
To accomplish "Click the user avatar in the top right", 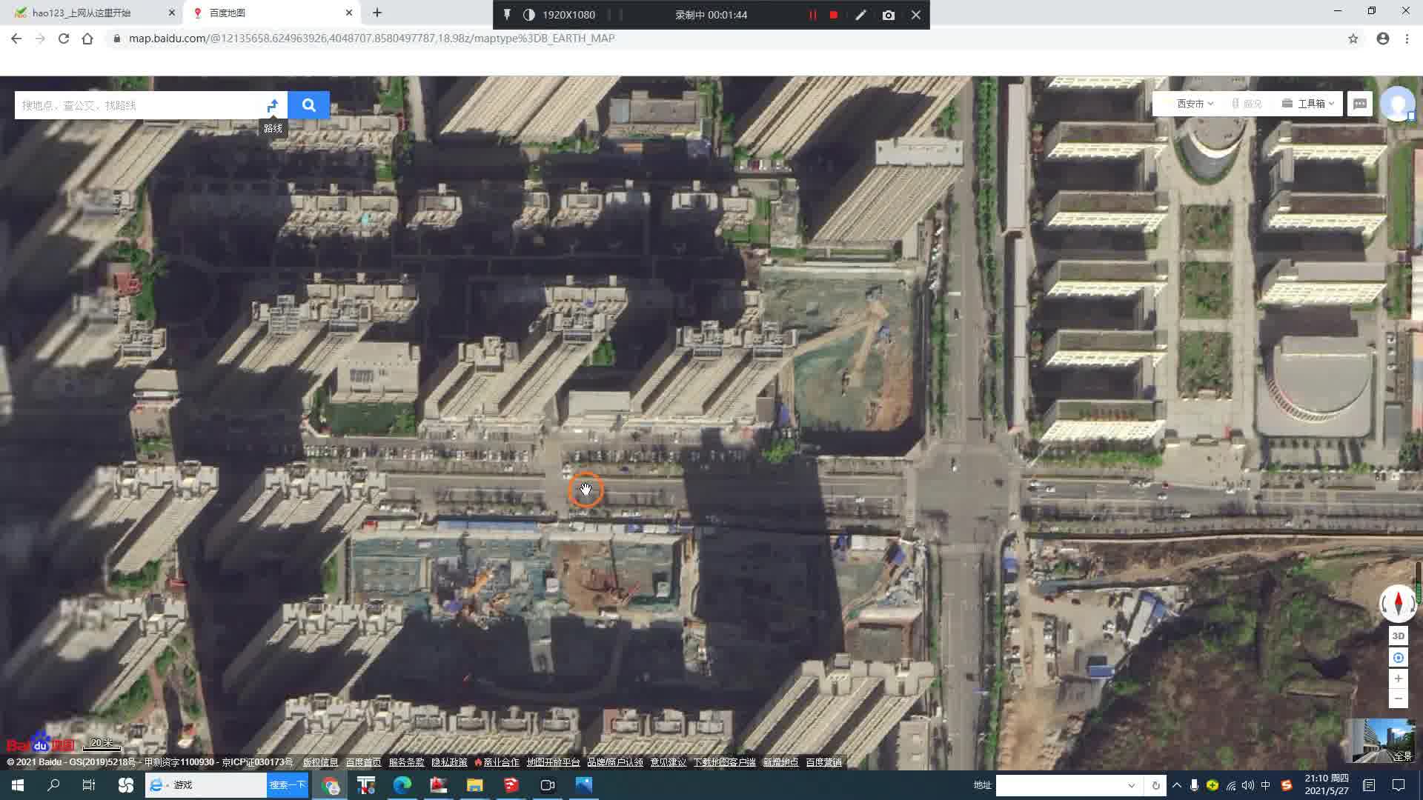I will [1398, 104].
